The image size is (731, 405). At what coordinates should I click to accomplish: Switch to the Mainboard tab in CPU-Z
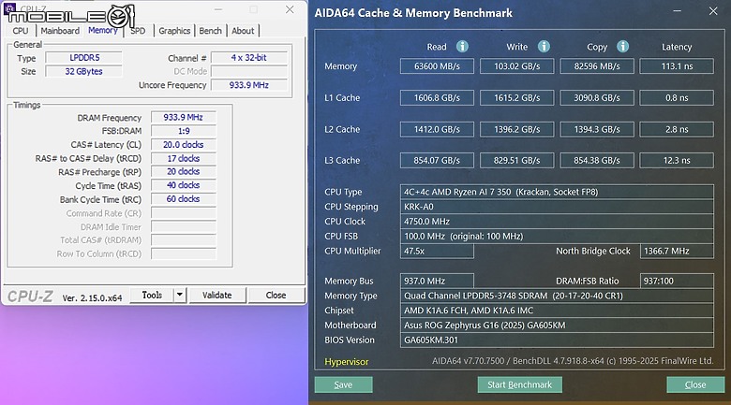click(x=60, y=31)
